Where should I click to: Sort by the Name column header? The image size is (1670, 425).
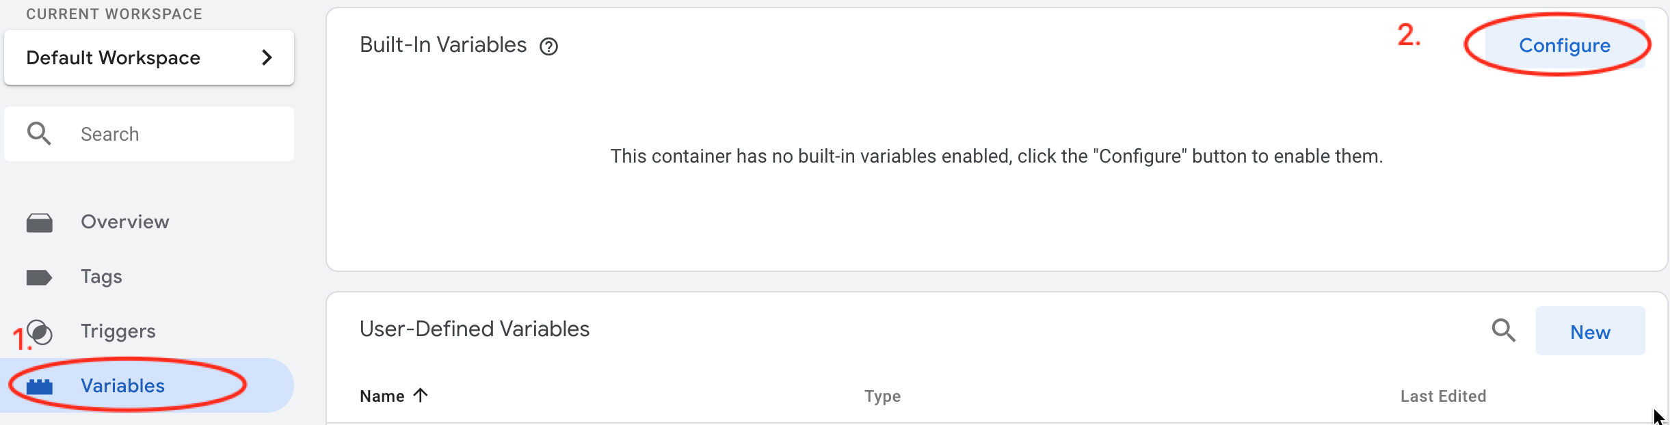tap(382, 396)
